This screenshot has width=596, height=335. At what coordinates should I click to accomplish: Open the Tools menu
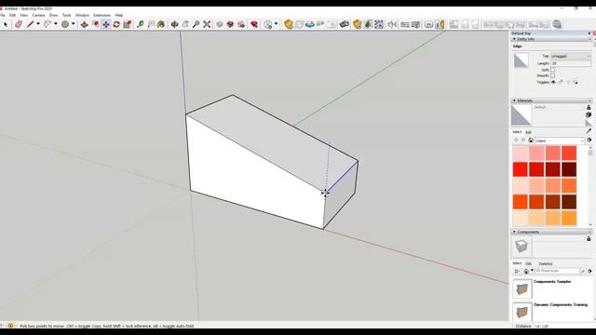point(66,15)
